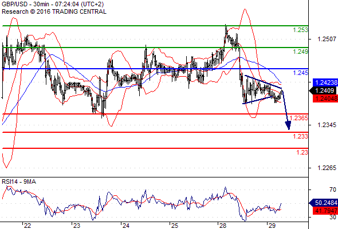Click the blue 1.24238 price label
The image size is (338, 229).
coord(325,82)
